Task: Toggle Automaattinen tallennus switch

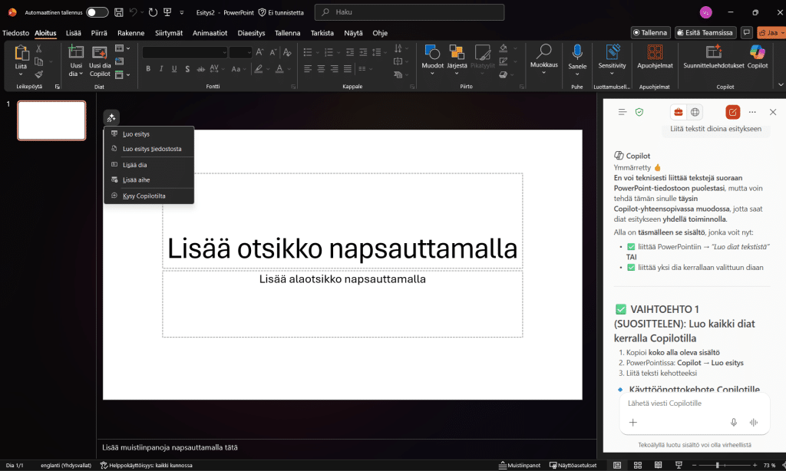Action: point(97,12)
